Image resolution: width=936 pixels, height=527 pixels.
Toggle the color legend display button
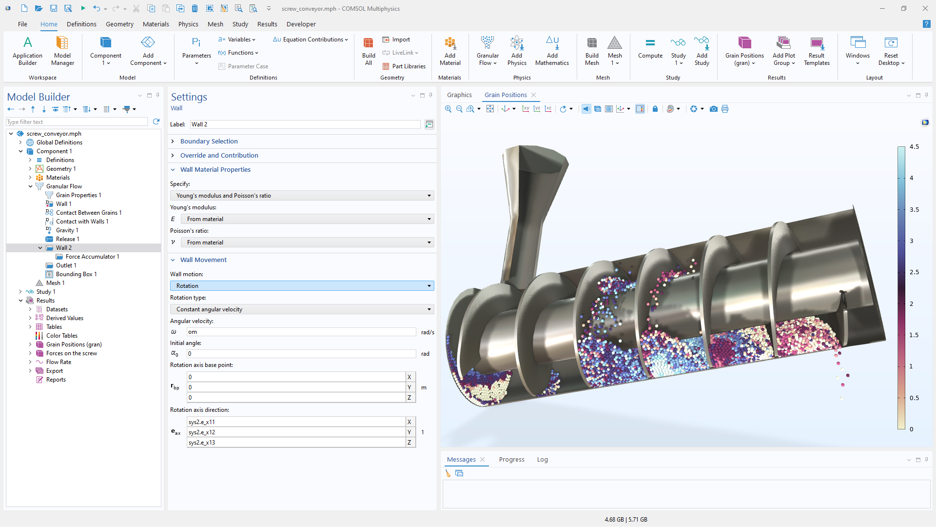coord(640,109)
